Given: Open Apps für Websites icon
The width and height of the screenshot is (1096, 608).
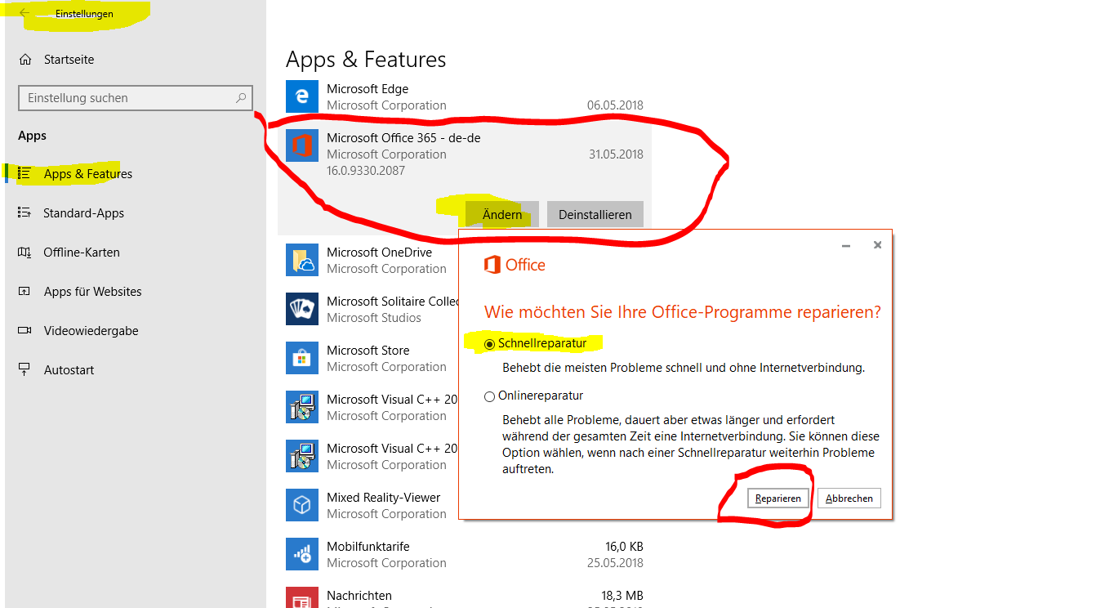Looking at the screenshot, I should tap(25, 292).
